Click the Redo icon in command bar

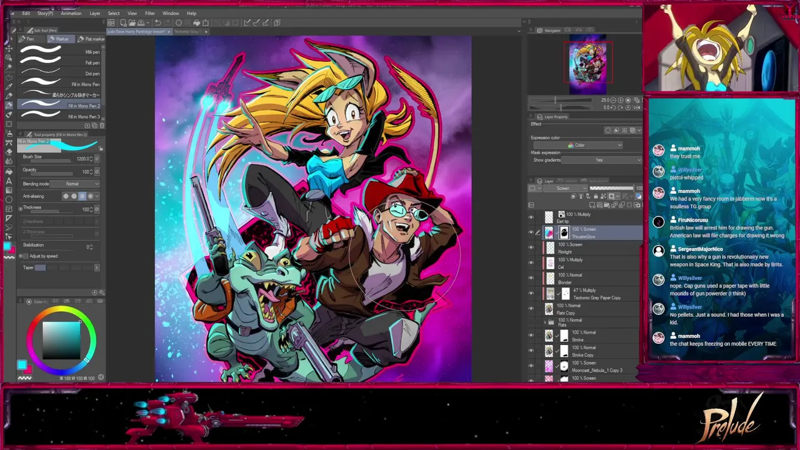(166, 22)
